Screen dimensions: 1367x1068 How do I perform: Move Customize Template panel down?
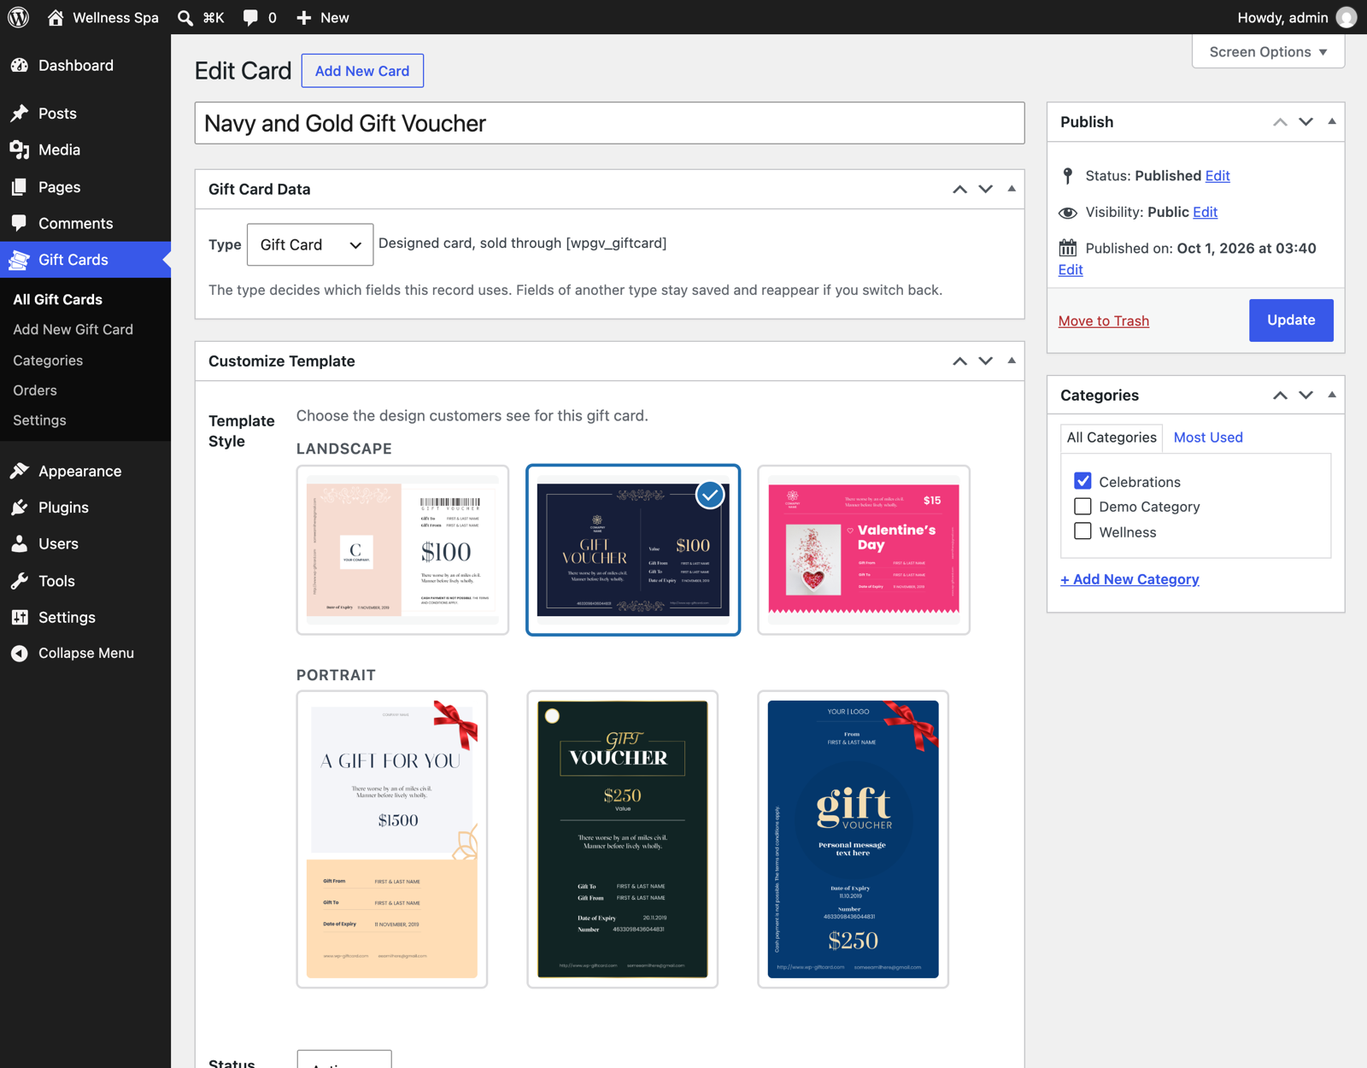click(986, 361)
